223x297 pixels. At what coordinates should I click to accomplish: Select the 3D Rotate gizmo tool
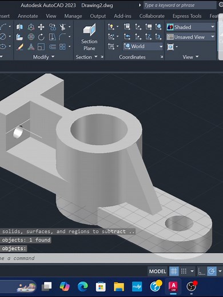tap(31, 37)
